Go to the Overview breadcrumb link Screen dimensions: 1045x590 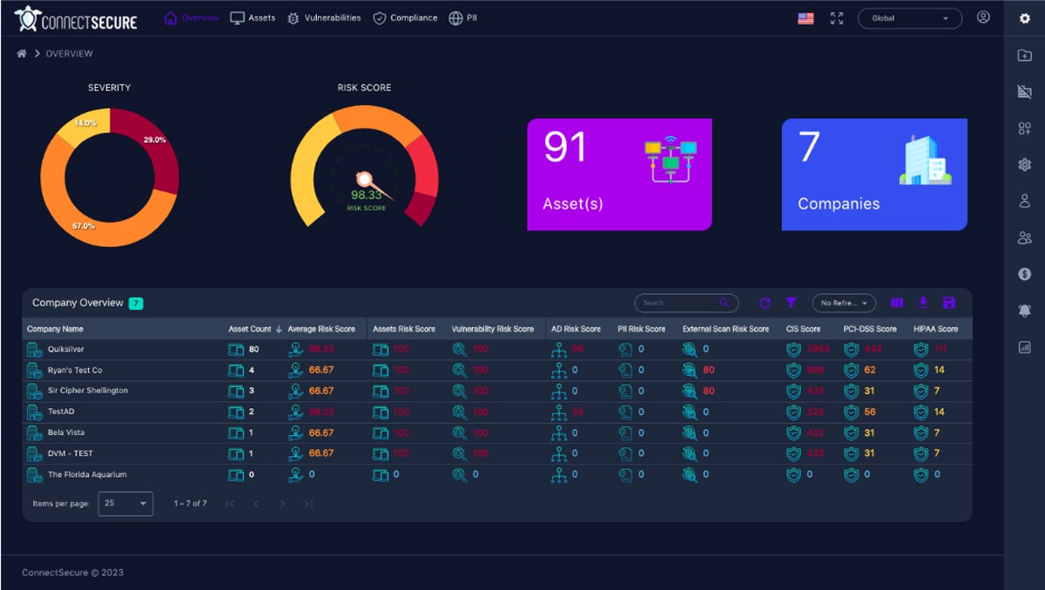coord(69,53)
